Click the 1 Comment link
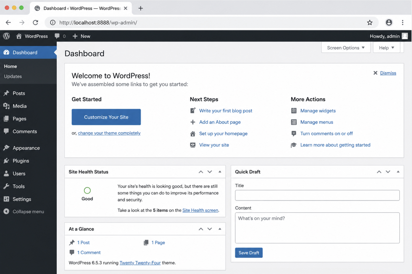This screenshot has height=274, width=412. tap(89, 252)
